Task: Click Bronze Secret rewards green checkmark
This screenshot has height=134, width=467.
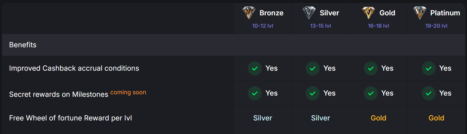Action: [x=255, y=93]
